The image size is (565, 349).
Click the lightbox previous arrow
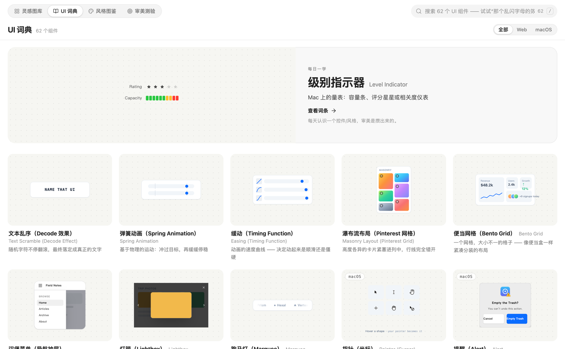138,305
